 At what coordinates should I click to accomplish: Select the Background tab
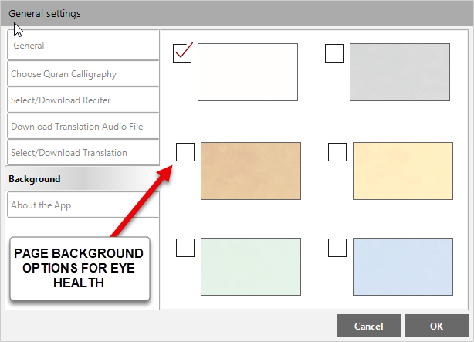(83, 178)
